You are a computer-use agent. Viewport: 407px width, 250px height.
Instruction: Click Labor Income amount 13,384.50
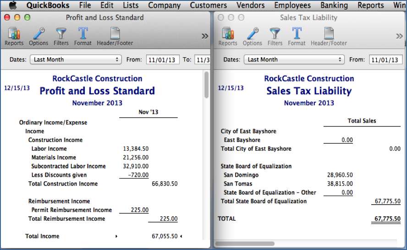136,149
